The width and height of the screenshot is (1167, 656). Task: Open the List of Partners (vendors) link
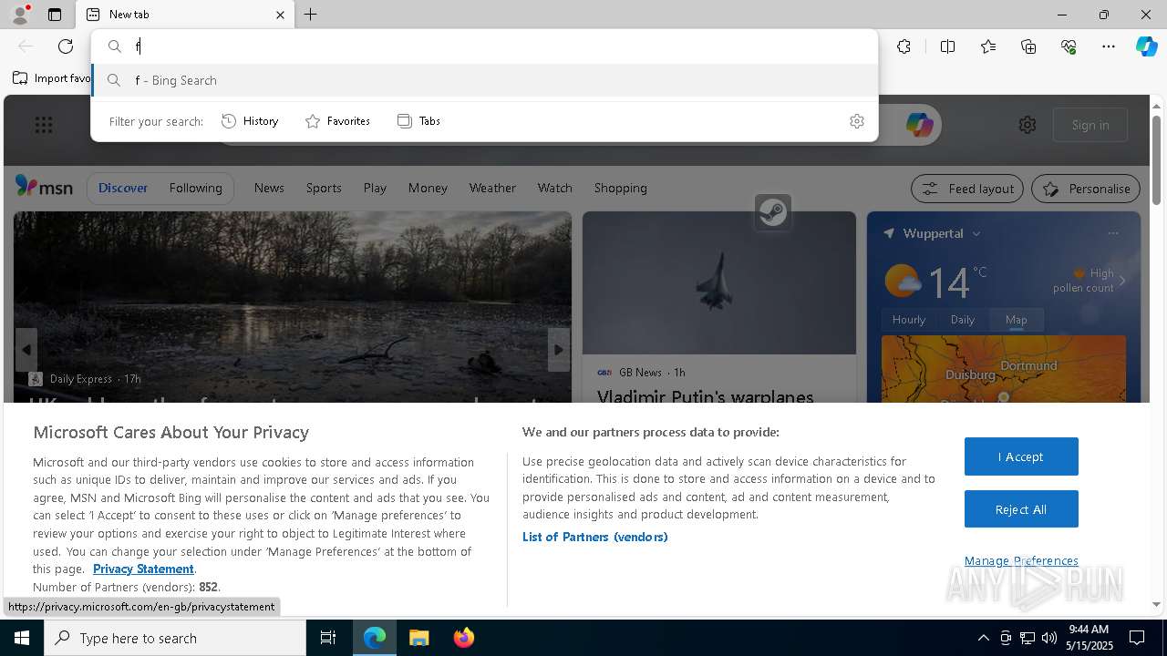pos(595,537)
